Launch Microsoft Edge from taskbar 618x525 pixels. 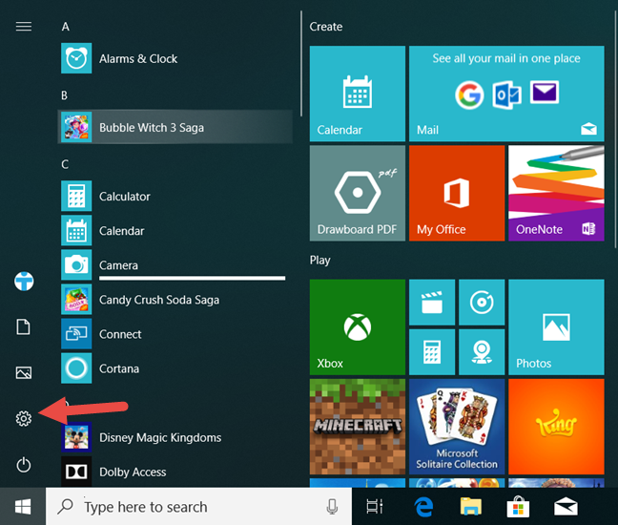click(x=424, y=507)
